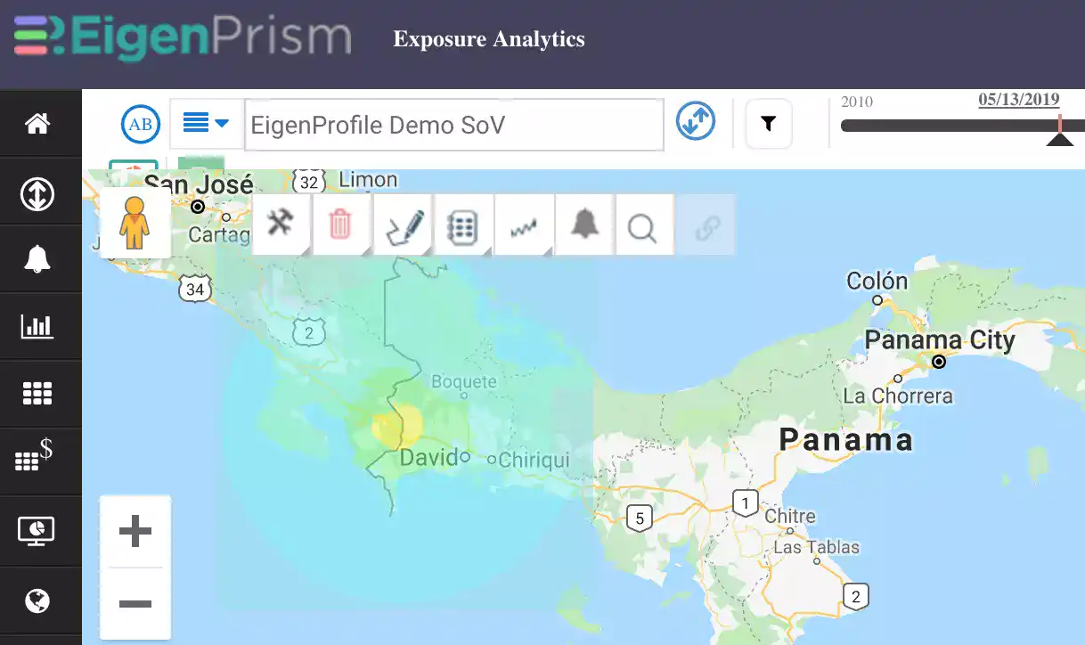Open the calculator grid map tool
This screenshot has height=645, width=1085.
click(x=462, y=225)
